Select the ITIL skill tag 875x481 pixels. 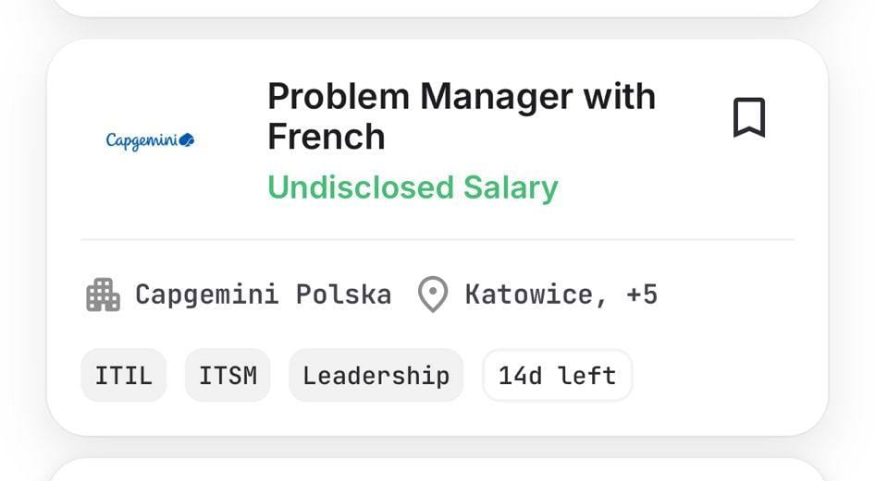(124, 376)
